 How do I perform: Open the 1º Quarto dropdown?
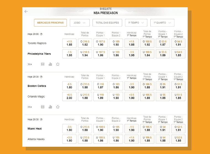pyautogui.click(x=162, y=23)
